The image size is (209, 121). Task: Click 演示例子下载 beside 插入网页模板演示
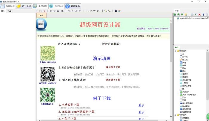tap(113, 80)
